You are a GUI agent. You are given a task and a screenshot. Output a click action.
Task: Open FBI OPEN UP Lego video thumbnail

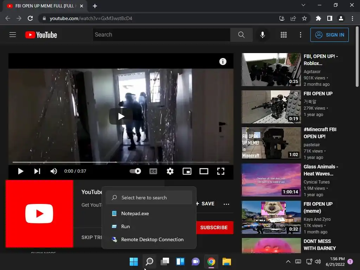tap(271, 107)
